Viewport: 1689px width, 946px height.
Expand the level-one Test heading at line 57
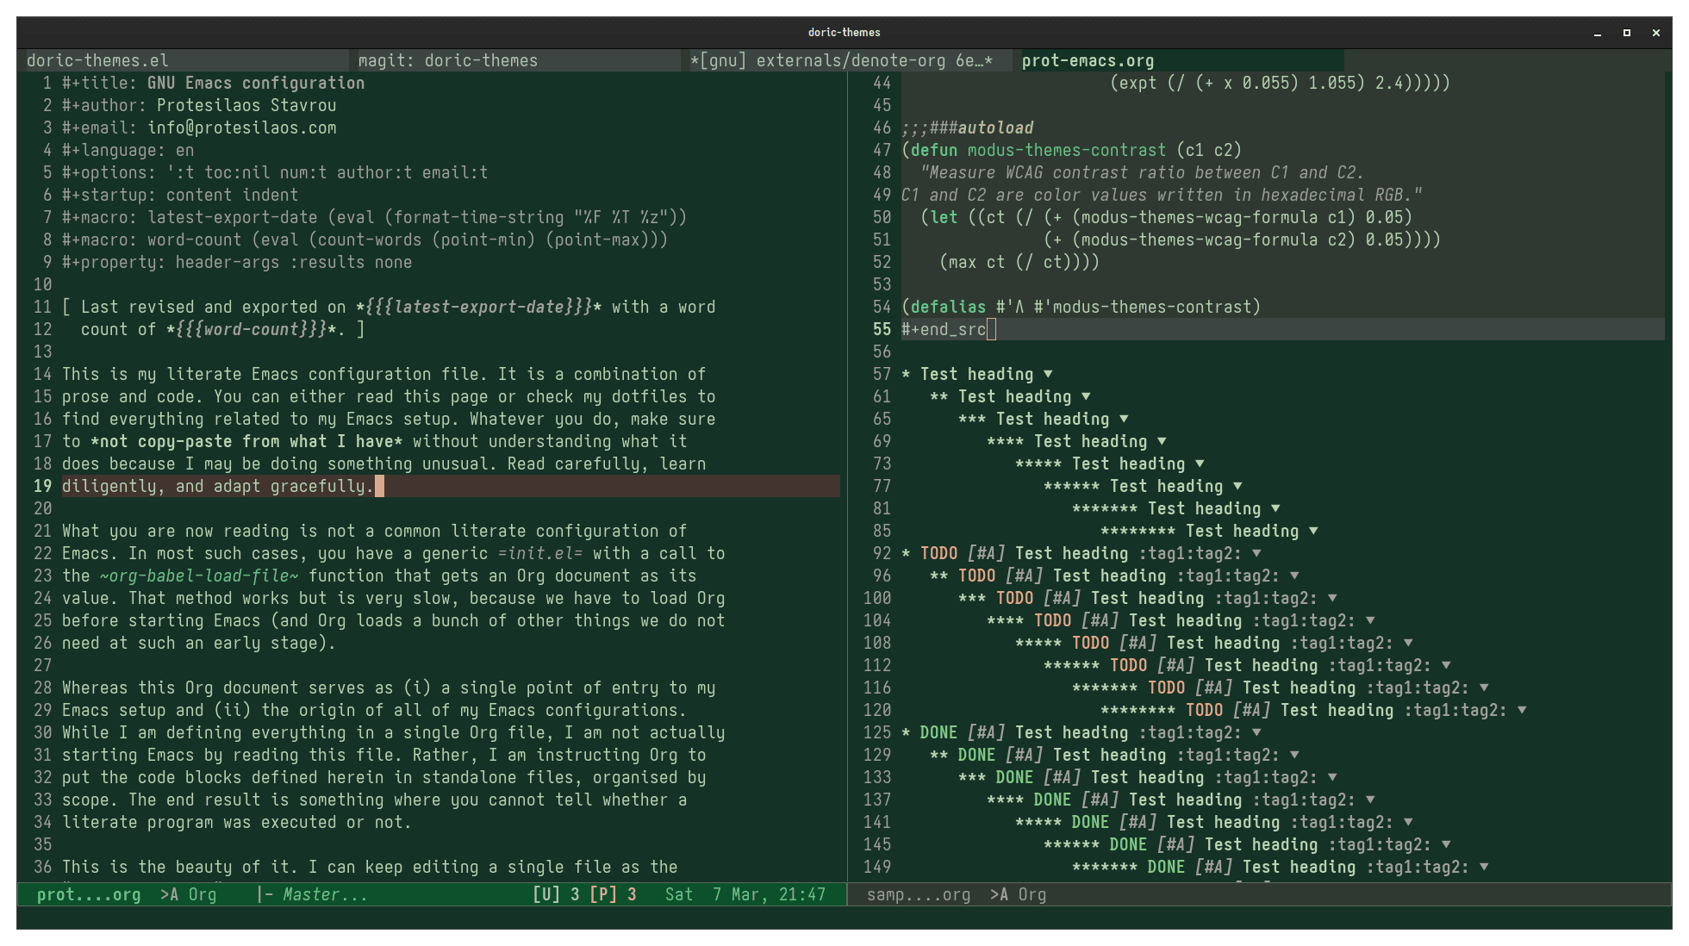(x=1048, y=374)
